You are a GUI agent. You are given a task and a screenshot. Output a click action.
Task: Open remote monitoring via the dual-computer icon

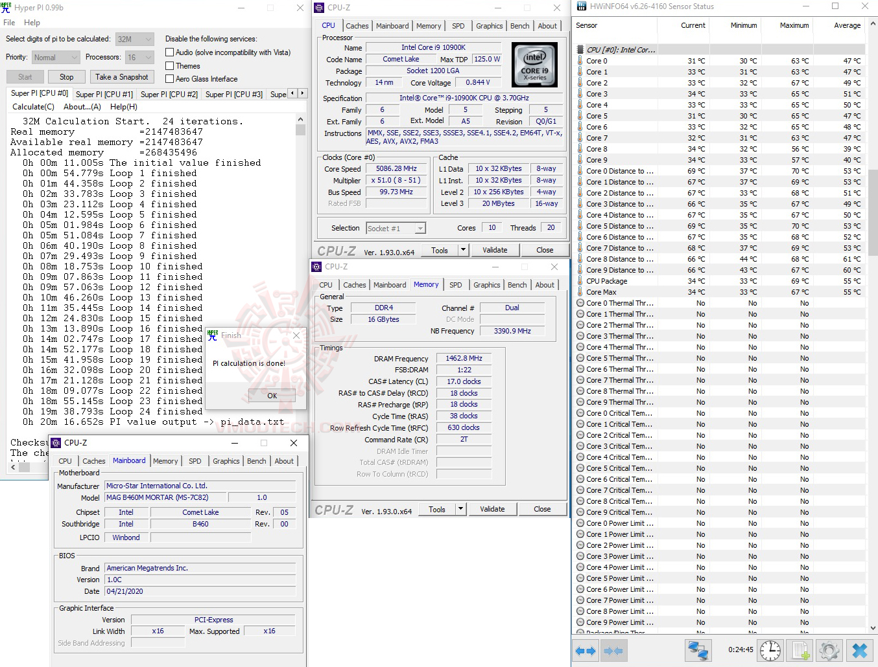[698, 650]
